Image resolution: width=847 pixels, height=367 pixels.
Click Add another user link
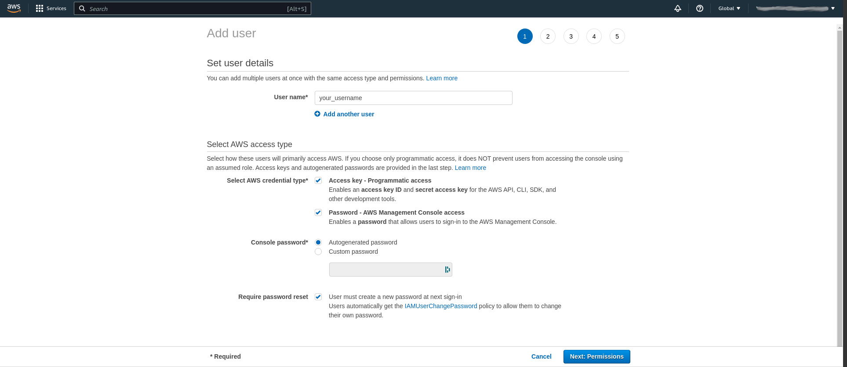(x=349, y=114)
